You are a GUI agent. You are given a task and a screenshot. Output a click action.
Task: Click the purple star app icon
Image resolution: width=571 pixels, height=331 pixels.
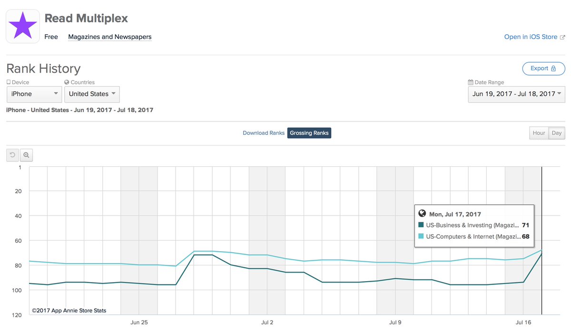(22, 27)
